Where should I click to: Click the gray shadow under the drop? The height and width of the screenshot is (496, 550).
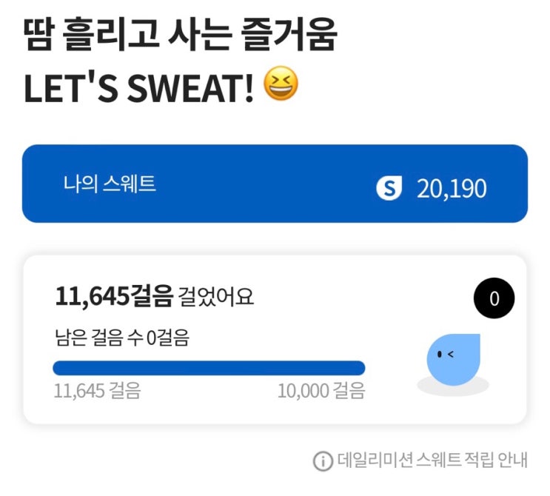pyautogui.click(x=453, y=386)
